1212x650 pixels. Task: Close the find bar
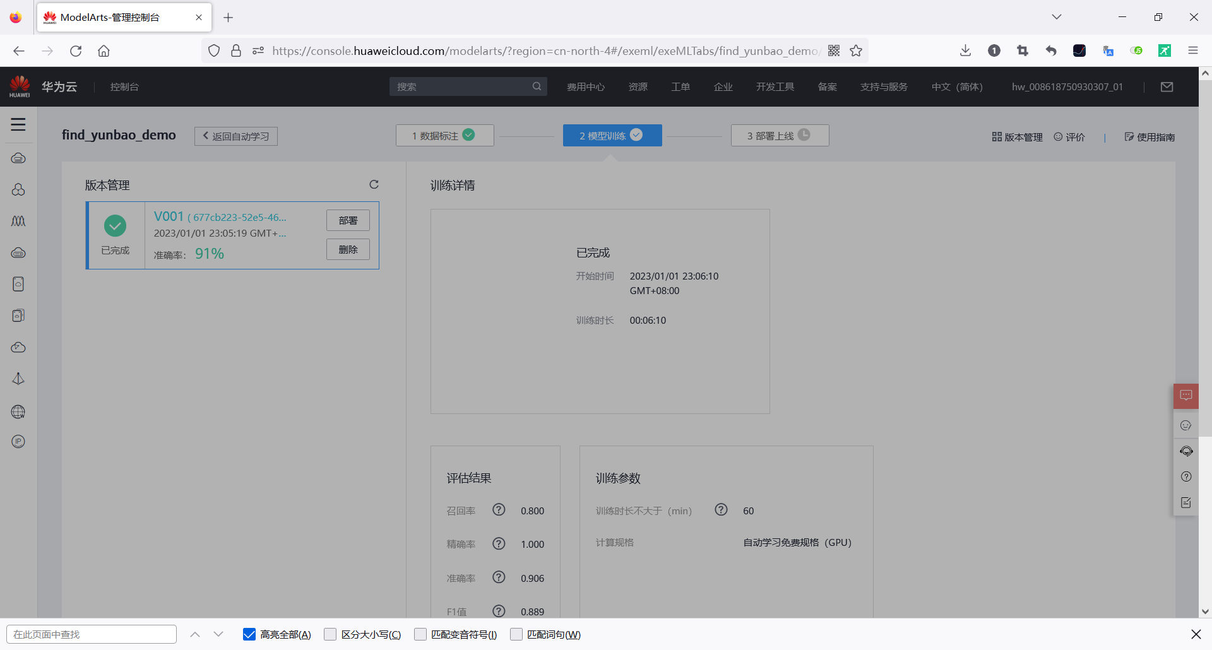[1196, 634]
